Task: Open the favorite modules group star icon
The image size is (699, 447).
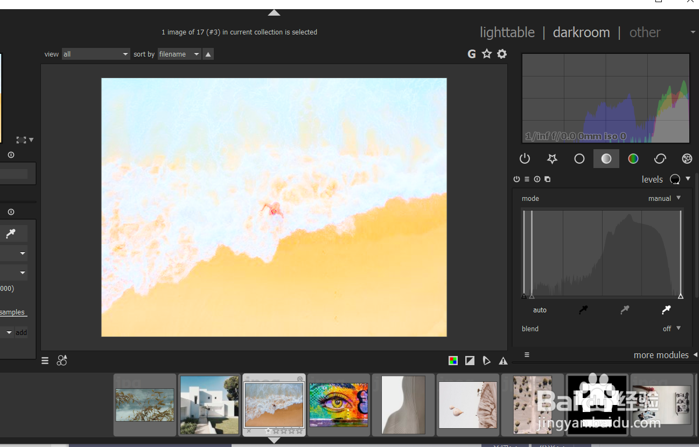Action: tap(552, 159)
